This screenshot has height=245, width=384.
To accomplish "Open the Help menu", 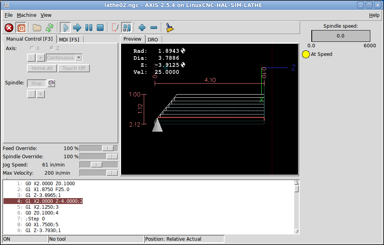I will click(374, 15).
